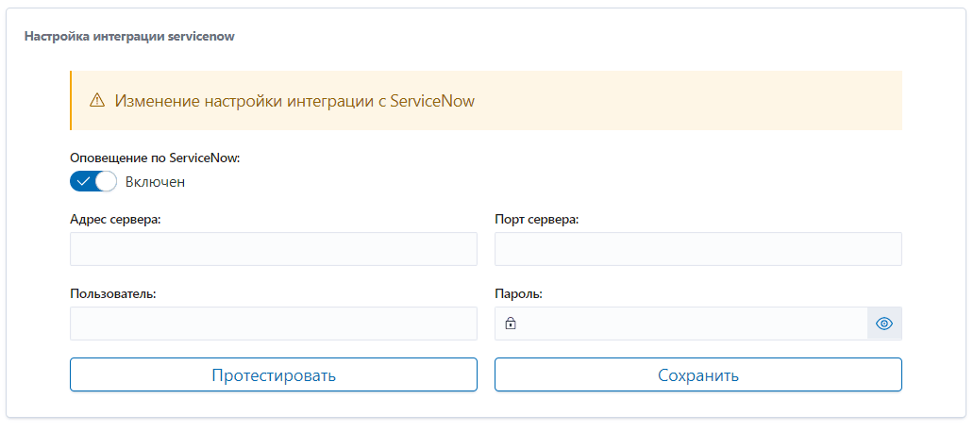Show password with the eye icon
This screenshot has width=974, height=432.
point(884,324)
